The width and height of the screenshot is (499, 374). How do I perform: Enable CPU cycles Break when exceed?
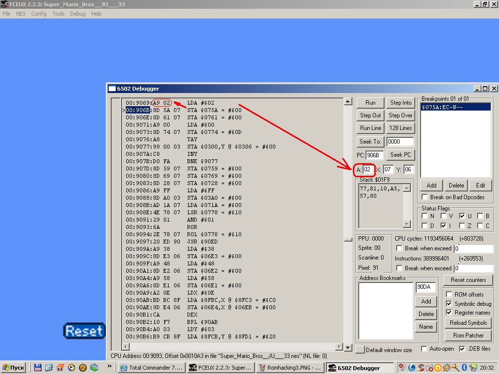coord(399,248)
